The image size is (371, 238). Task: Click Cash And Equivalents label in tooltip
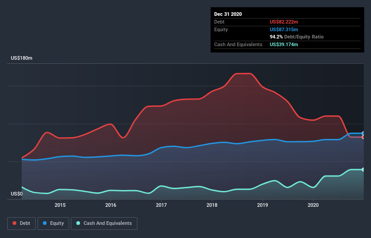click(238, 44)
